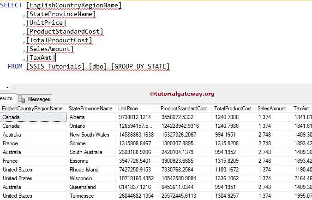Click ProductStandardCost value 9556072.5332
The image size is (312, 200).
coord(177,117)
